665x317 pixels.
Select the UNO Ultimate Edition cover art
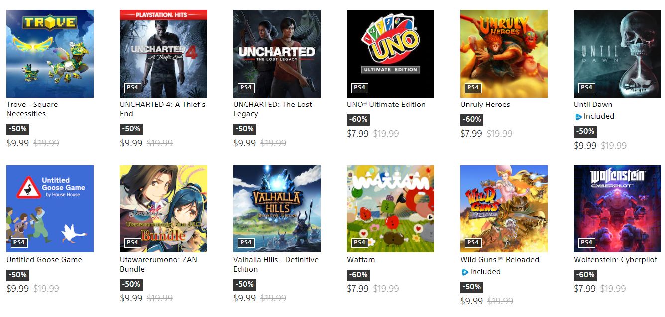pos(390,54)
